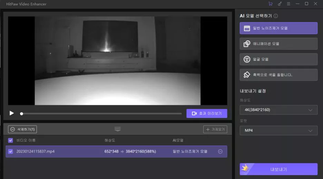Select the 애니메이션 모델 option
The image size is (323, 179).
[278, 44]
